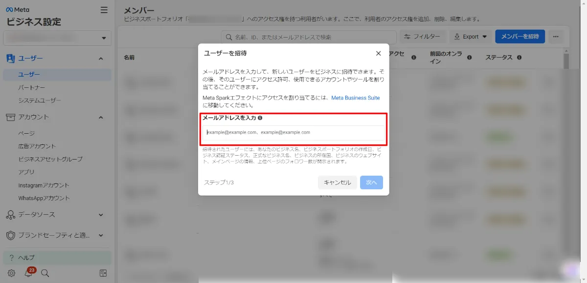Open notifications bell with 23 badge
Viewport: 587px width, 283px height.
point(28,273)
